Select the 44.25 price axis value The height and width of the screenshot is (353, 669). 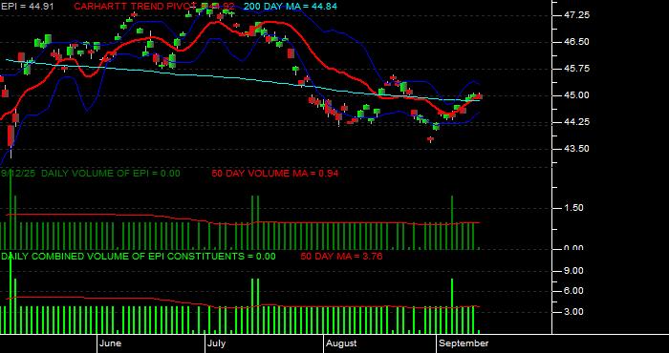pos(577,122)
